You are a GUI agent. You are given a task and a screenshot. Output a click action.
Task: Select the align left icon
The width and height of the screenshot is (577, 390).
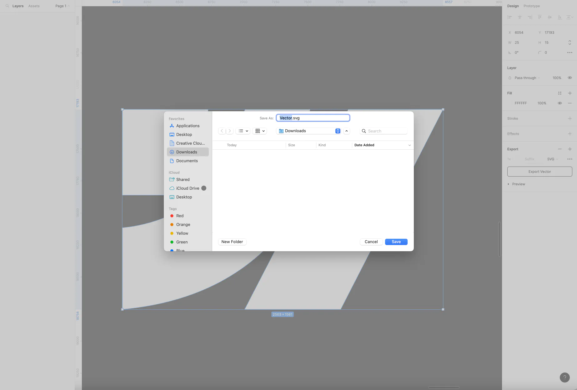click(x=510, y=17)
